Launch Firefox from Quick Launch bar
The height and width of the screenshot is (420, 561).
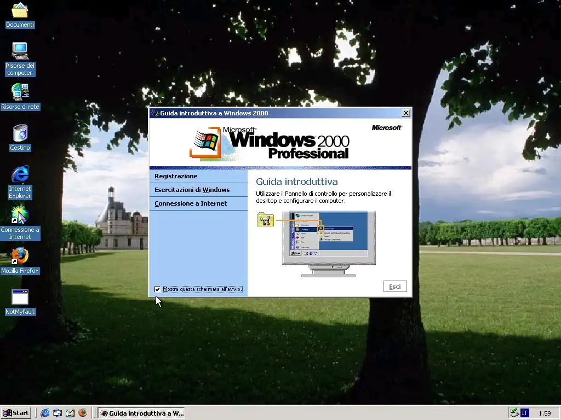83,413
